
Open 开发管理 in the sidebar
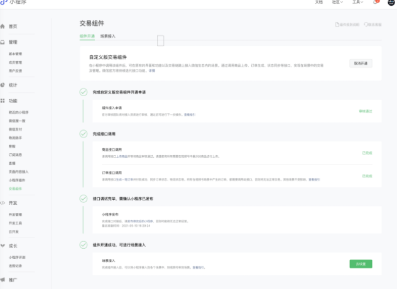15,214
